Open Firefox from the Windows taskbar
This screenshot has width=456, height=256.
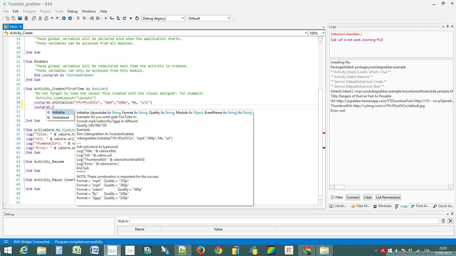(x=200, y=250)
